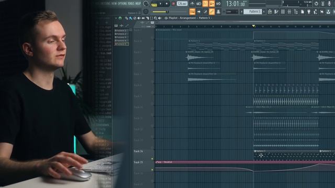Select the playlist Slice tool
This screenshot has height=188, width=335.
coord(148,18)
